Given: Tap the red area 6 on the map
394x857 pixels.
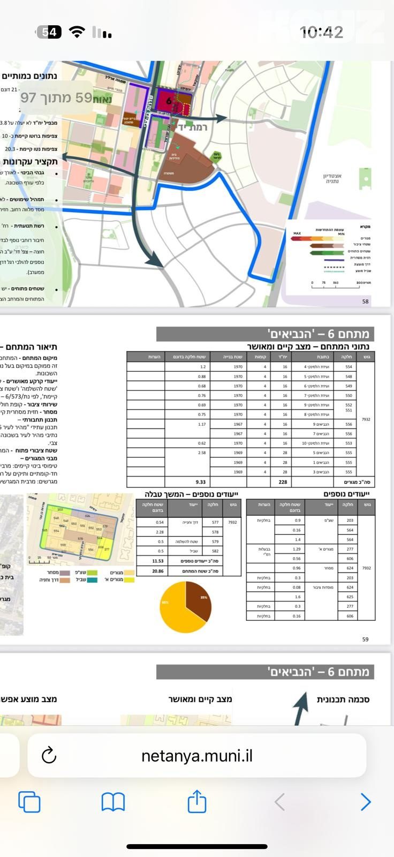Looking at the screenshot, I should [170, 101].
